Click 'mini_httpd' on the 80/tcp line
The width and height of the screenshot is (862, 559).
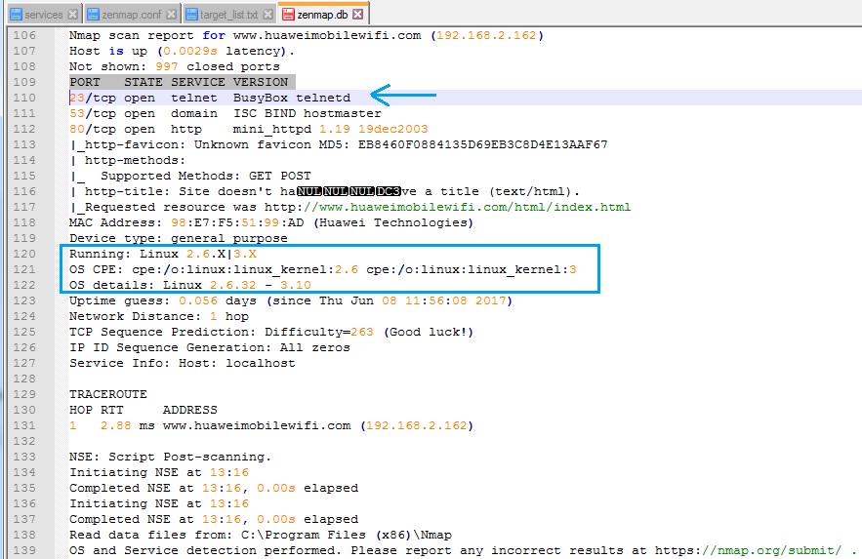[x=272, y=129]
